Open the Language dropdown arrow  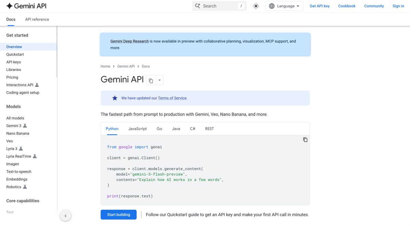point(298,6)
